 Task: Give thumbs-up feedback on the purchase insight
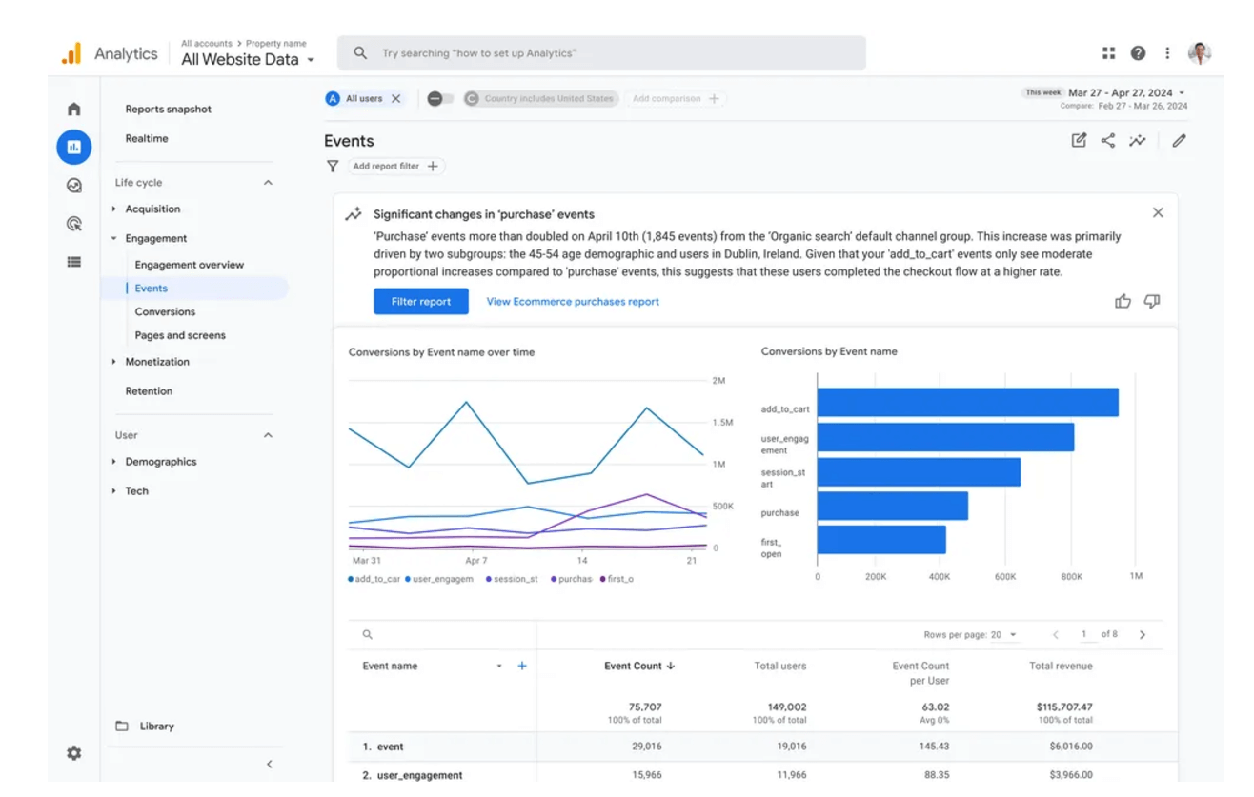[x=1123, y=300]
